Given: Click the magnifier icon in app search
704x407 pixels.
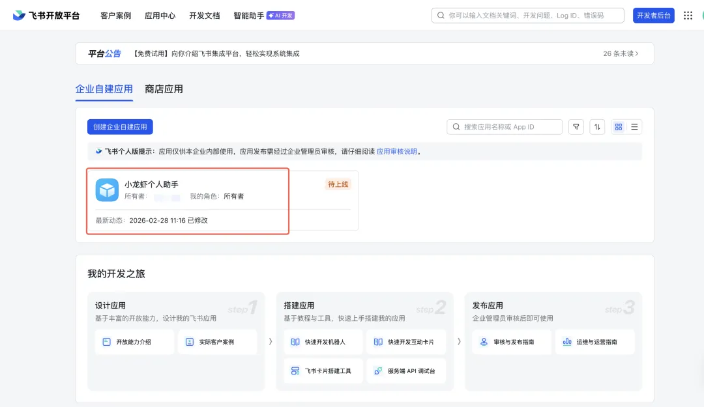Looking at the screenshot, I should (456, 126).
